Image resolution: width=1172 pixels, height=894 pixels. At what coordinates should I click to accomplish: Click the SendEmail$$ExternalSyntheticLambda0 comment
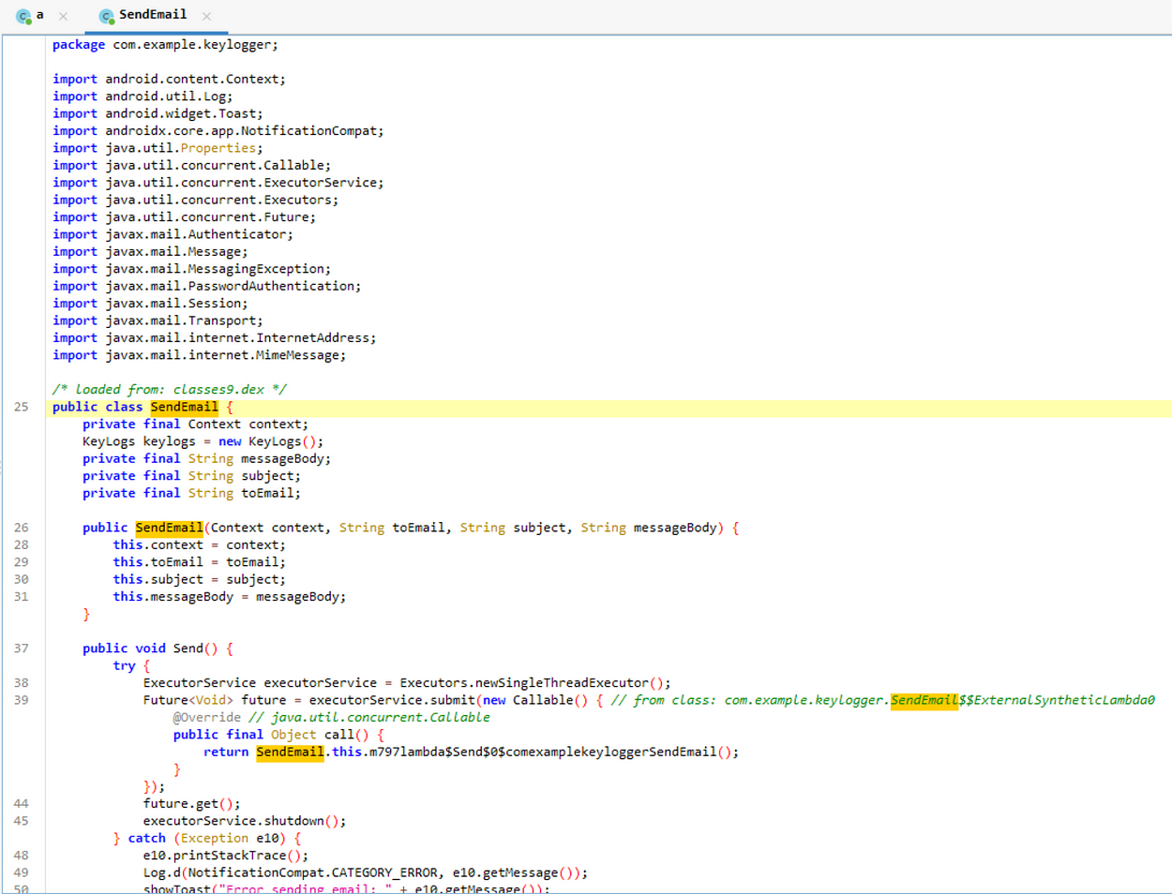pyautogui.click(x=882, y=700)
